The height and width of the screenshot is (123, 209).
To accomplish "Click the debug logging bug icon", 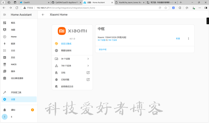I will pyautogui.click(x=56, y=86).
